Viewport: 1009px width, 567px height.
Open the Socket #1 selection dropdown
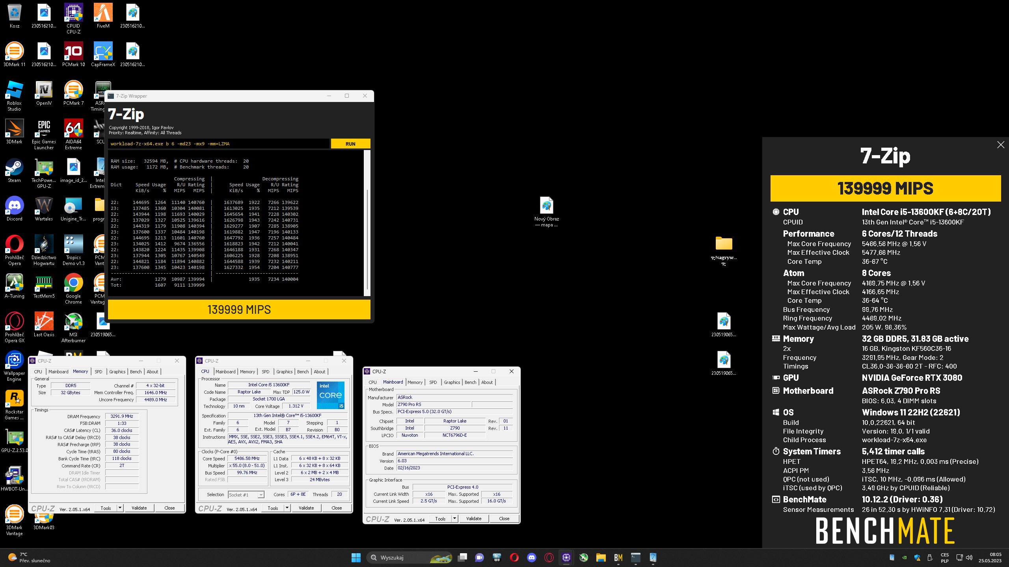coord(246,495)
